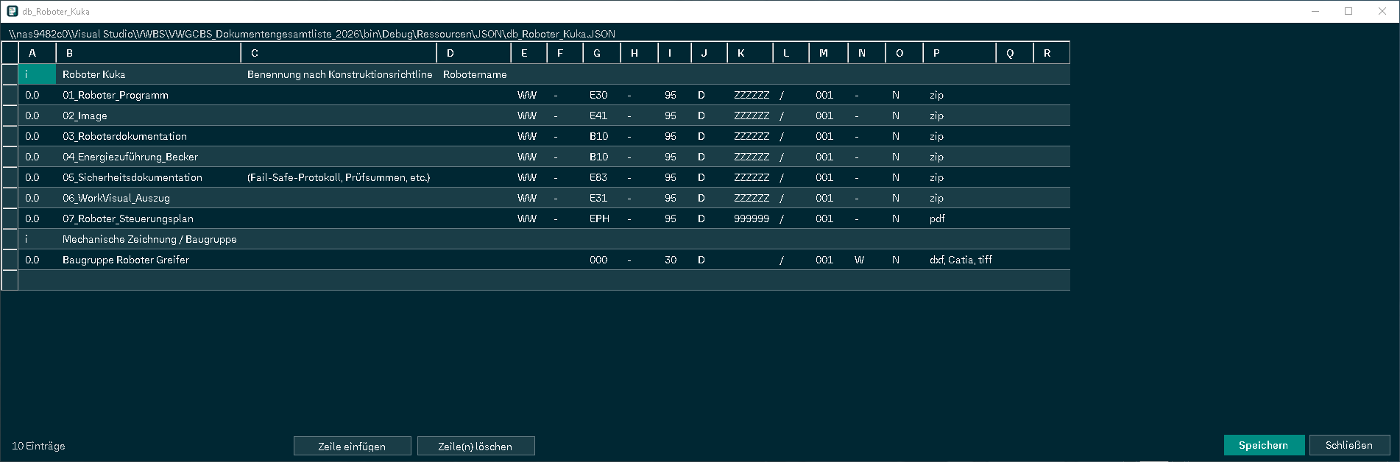Image resolution: width=1400 pixels, height=462 pixels.
Task: Click the 'E31' cell
Action: (x=601, y=198)
